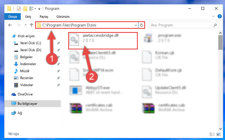
Task: Expand the address bar history dropdown
Action: 135,25
